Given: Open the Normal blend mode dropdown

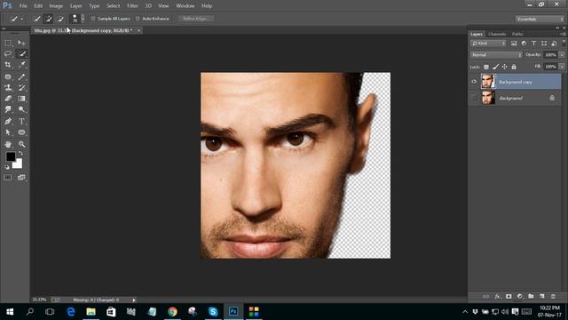Looking at the screenshot, I should [x=496, y=55].
